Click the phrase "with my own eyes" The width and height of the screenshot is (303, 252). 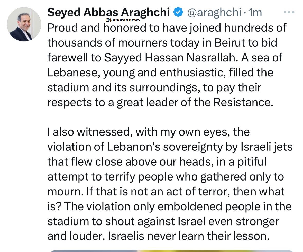[x=183, y=132]
